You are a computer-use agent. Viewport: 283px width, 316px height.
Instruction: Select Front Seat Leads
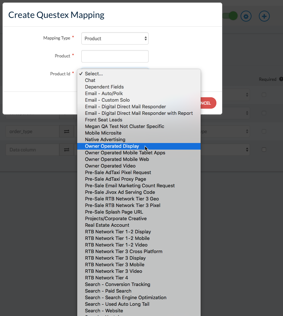tap(139, 120)
